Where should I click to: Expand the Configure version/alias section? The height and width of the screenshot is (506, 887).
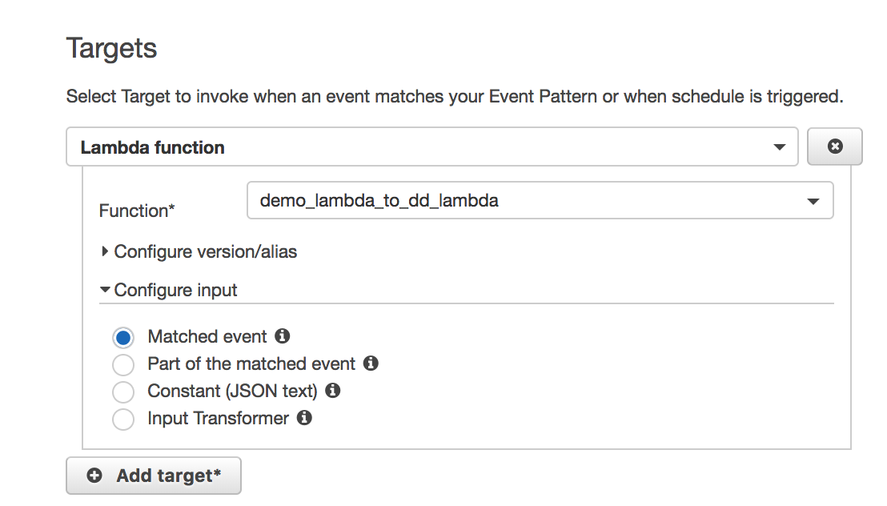coord(205,251)
